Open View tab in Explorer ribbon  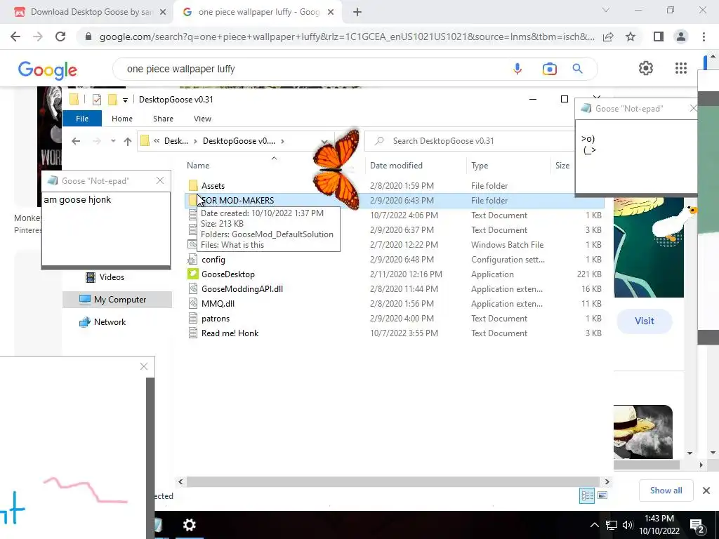click(202, 119)
